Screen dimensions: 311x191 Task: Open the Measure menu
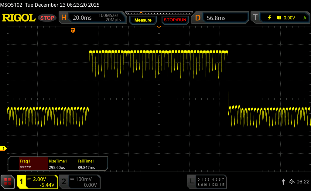143,20
